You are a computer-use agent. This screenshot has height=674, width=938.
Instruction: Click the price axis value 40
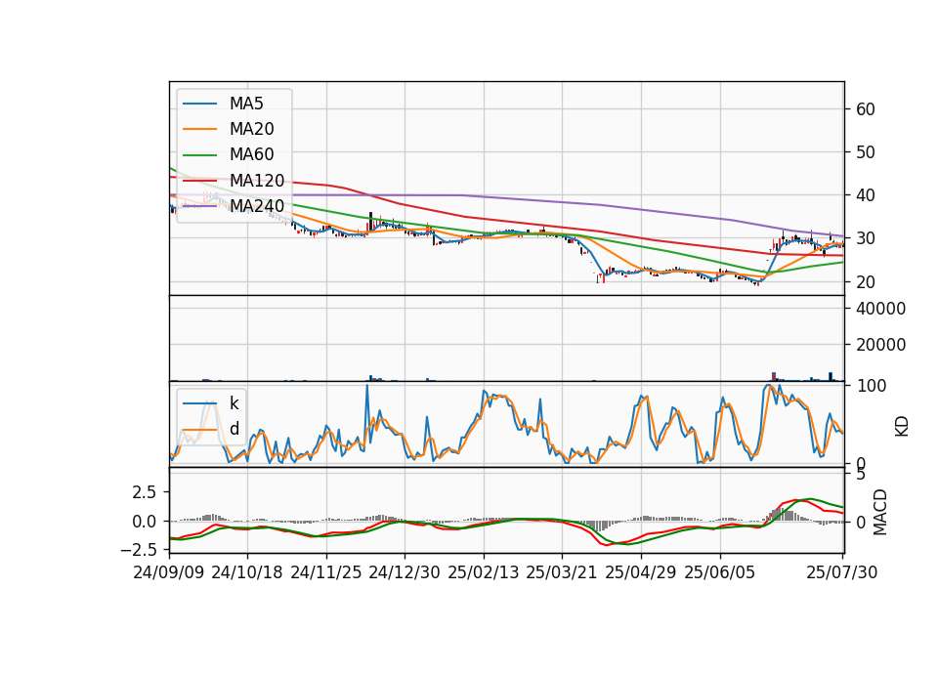click(x=866, y=195)
